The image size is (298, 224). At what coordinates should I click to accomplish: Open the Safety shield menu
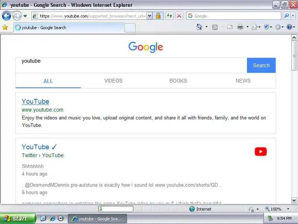pos(266,27)
